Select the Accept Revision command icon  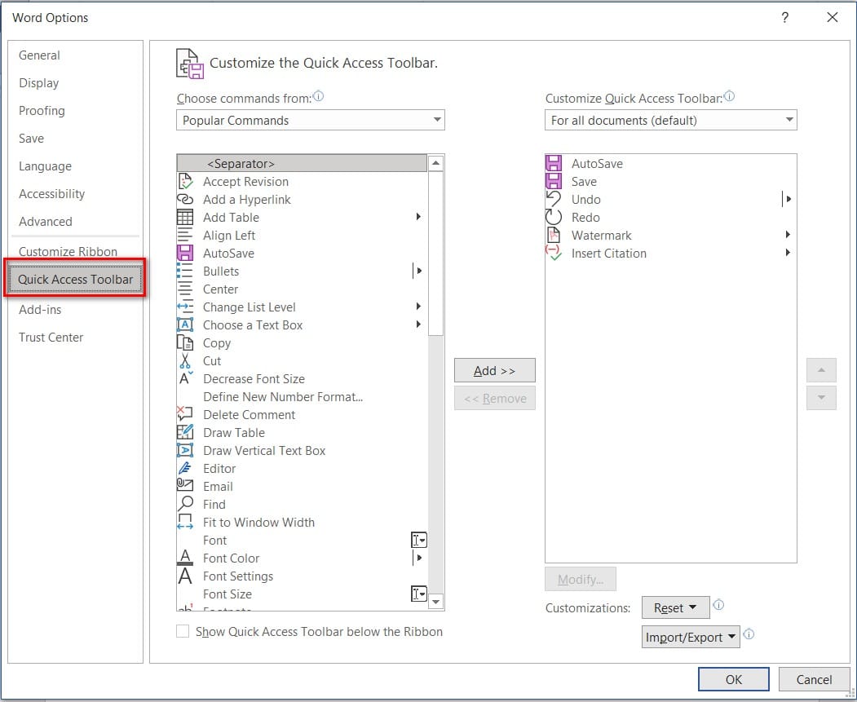[x=185, y=181]
